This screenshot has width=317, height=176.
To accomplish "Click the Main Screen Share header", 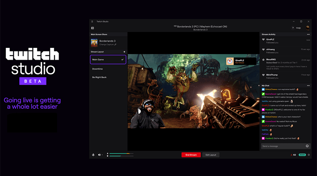I will pos(99,34).
